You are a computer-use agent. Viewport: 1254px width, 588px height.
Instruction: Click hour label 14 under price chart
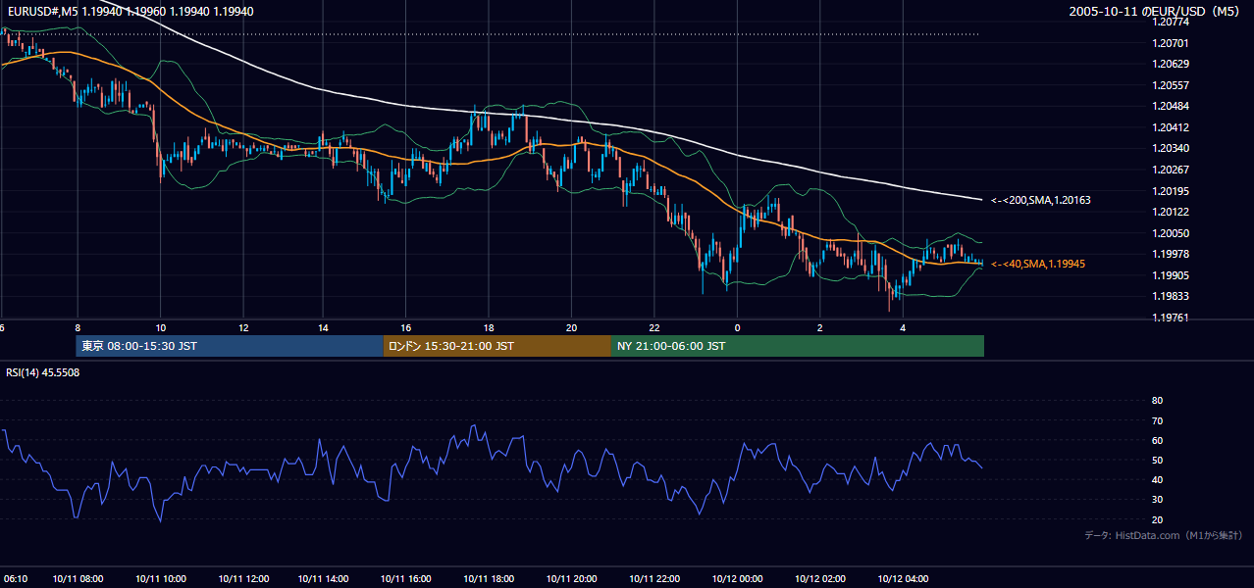pos(323,328)
